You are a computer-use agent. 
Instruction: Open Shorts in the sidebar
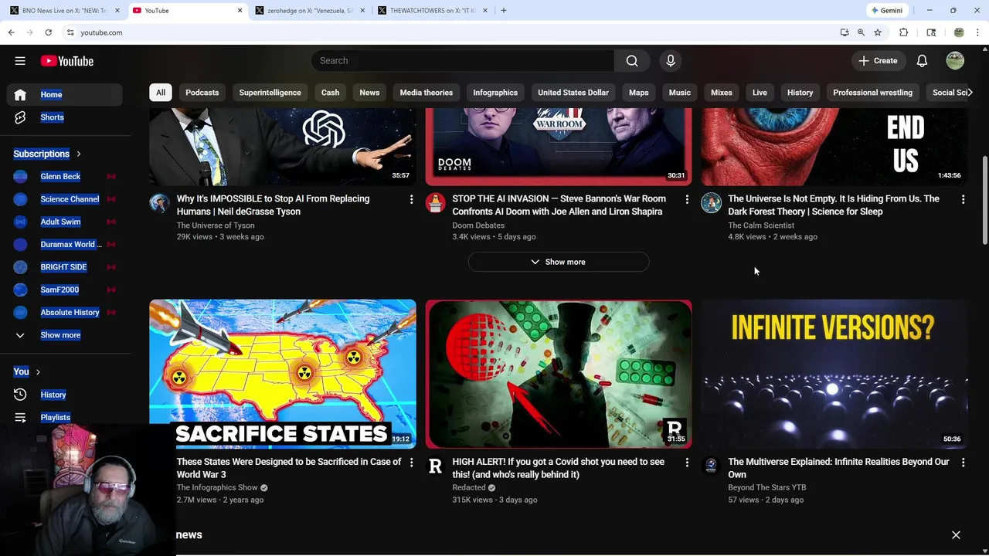pos(65,117)
